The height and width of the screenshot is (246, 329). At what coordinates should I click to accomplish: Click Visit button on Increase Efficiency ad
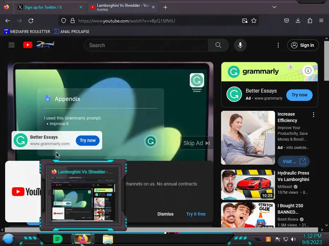[294, 161]
